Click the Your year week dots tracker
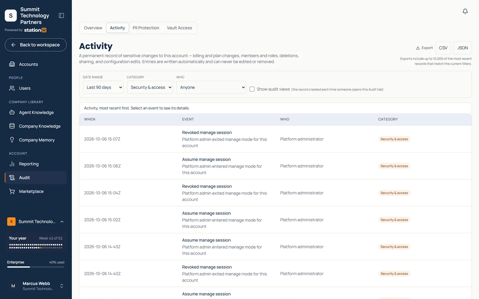479x299 pixels. [36, 246]
